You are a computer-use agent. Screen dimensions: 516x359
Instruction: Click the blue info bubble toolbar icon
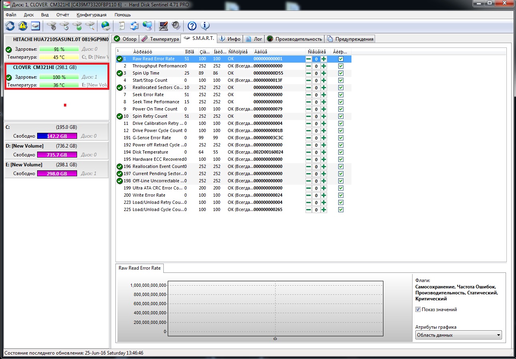point(205,26)
